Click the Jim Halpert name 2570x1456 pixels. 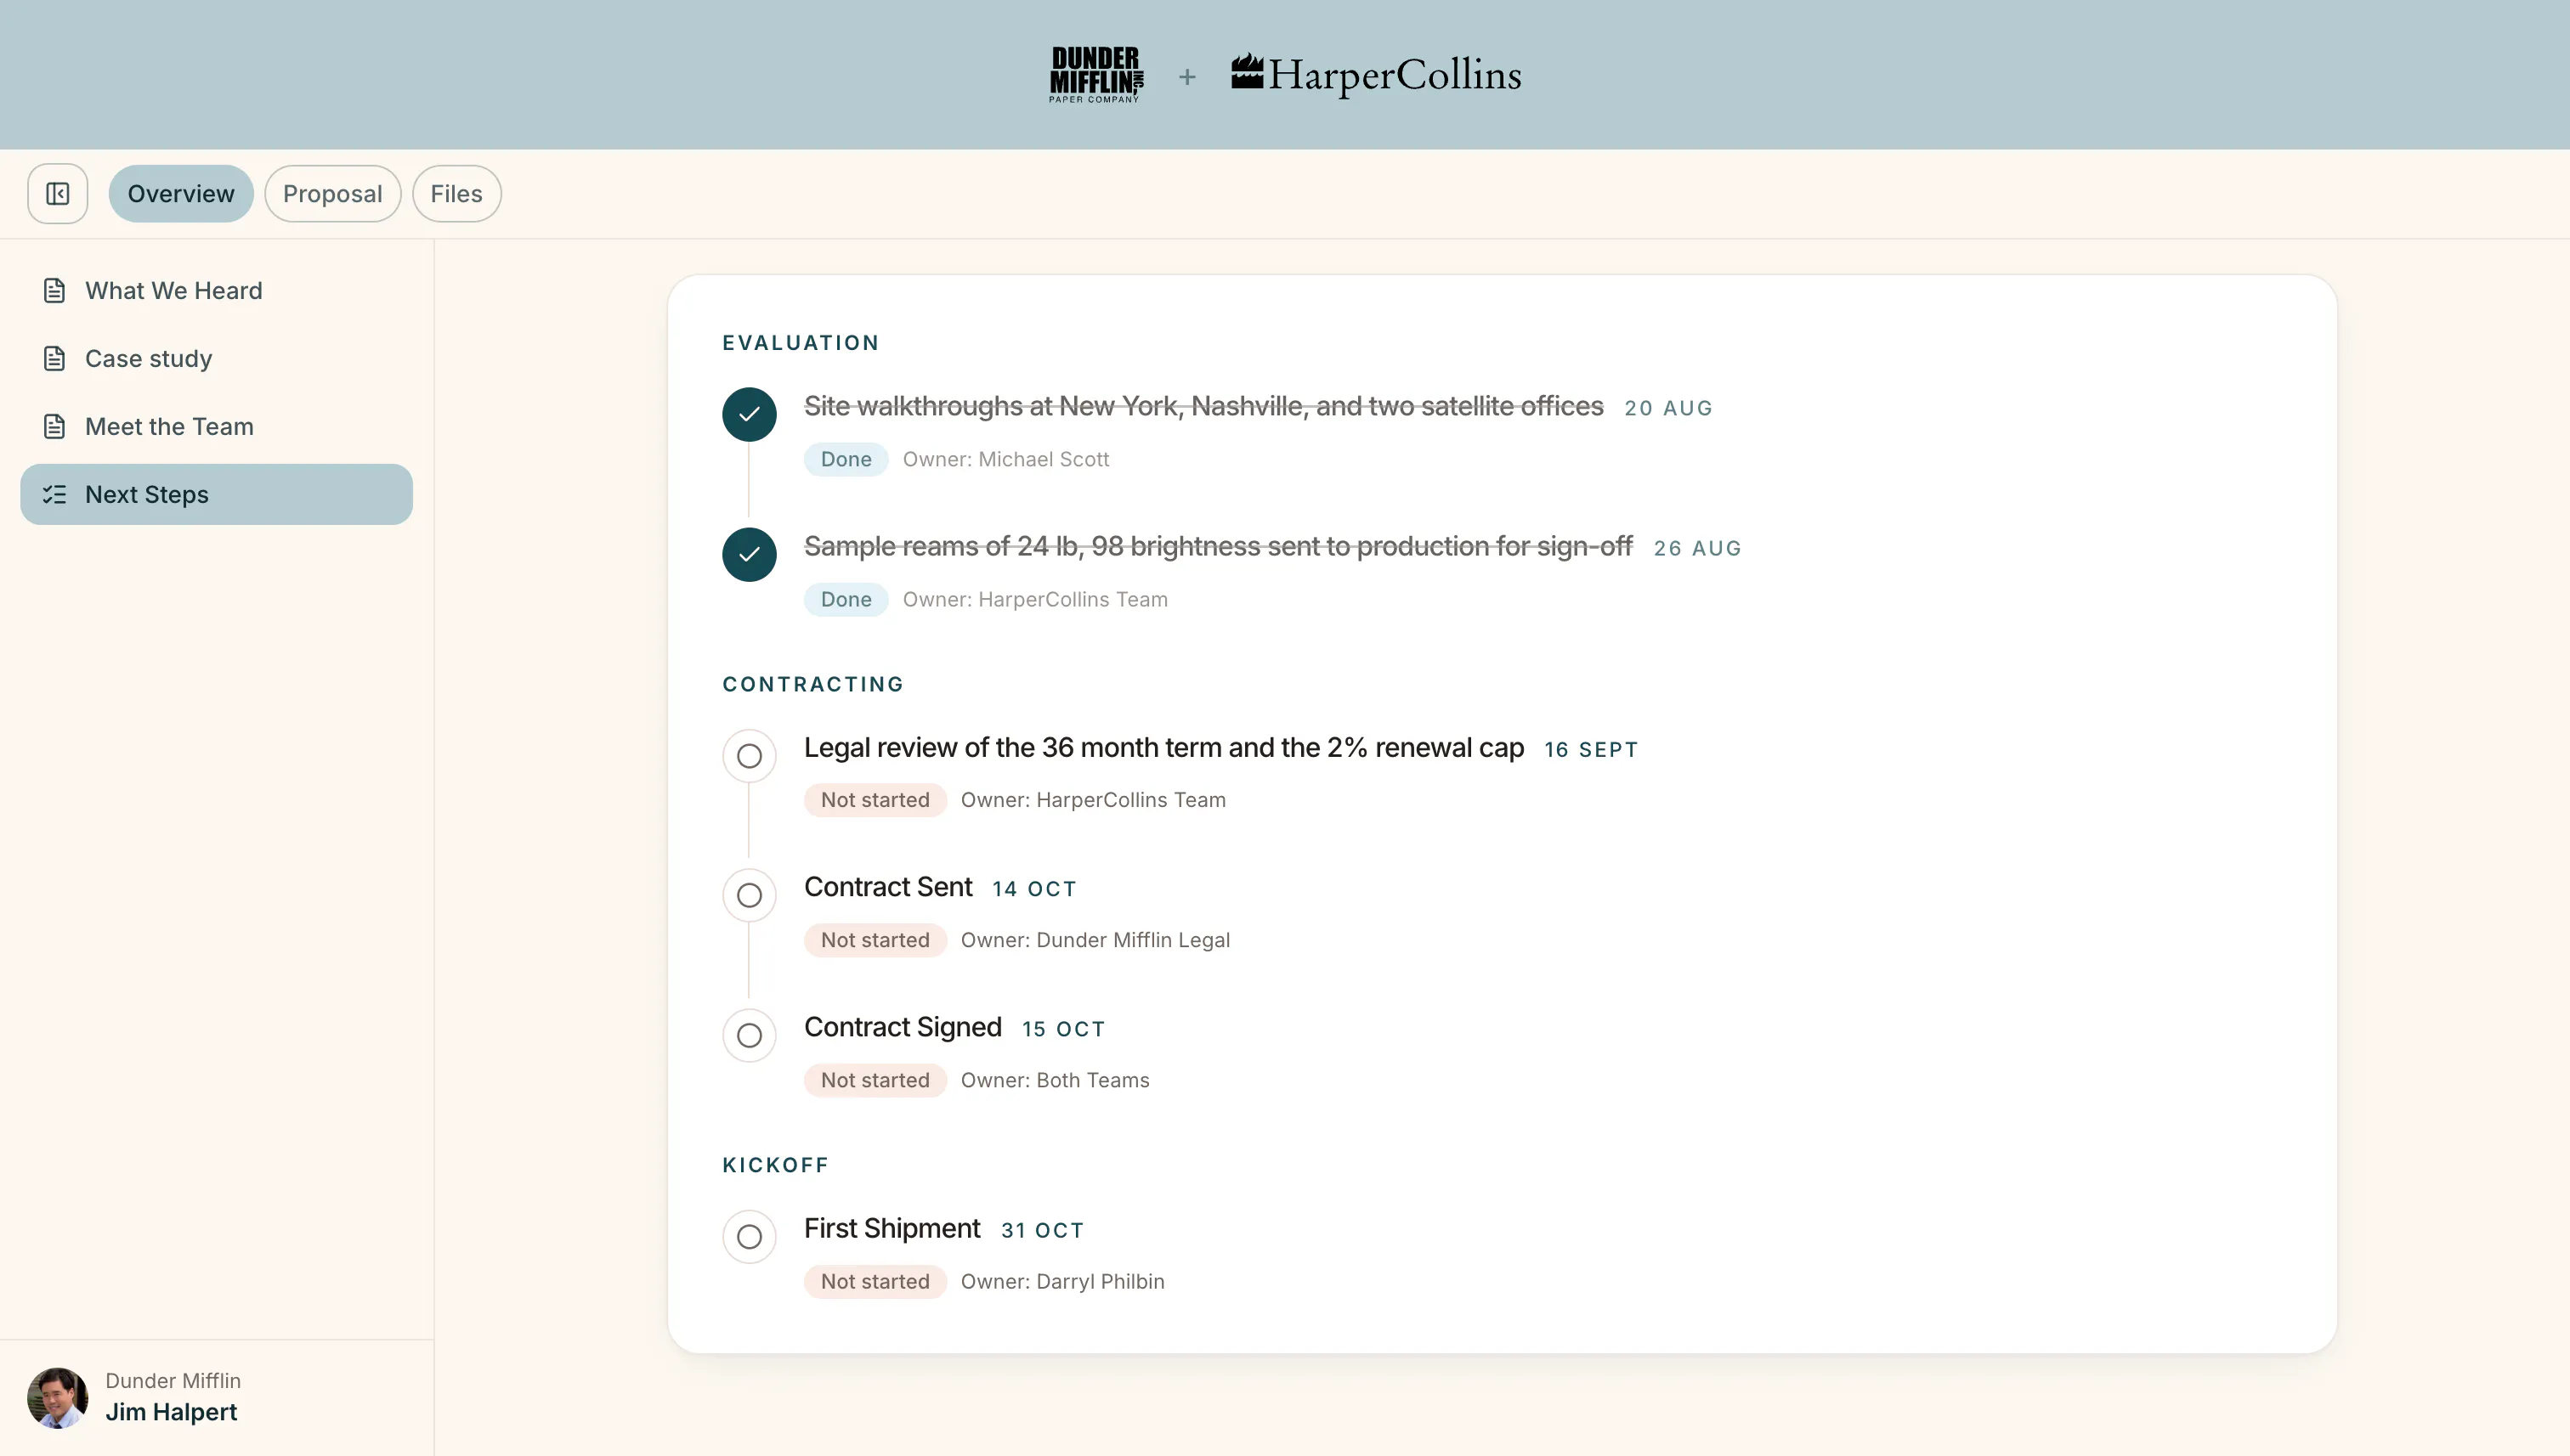pos(171,1412)
